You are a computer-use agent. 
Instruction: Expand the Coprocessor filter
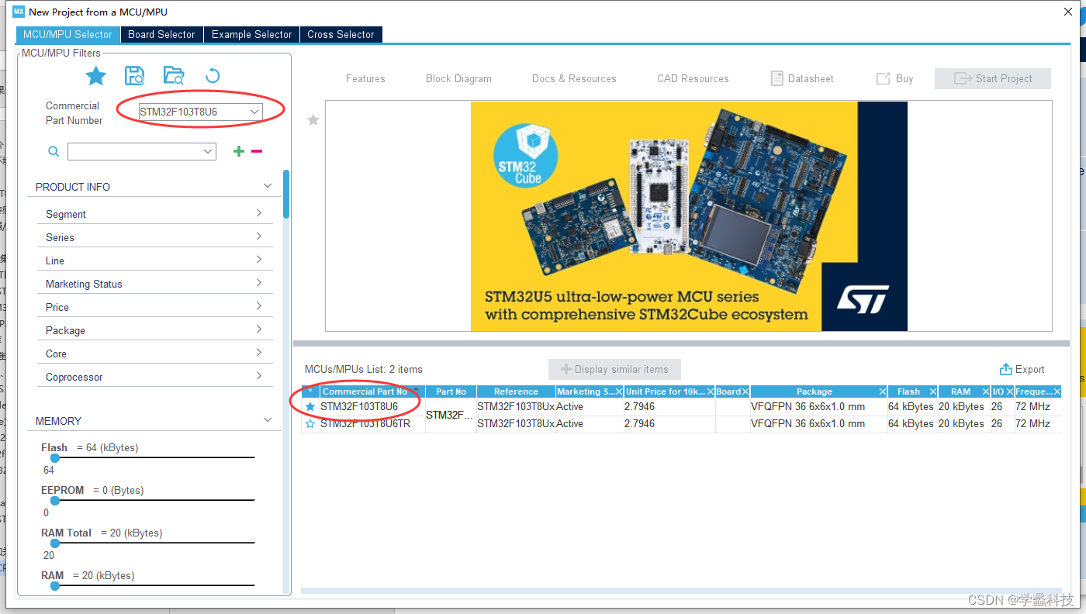(259, 376)
